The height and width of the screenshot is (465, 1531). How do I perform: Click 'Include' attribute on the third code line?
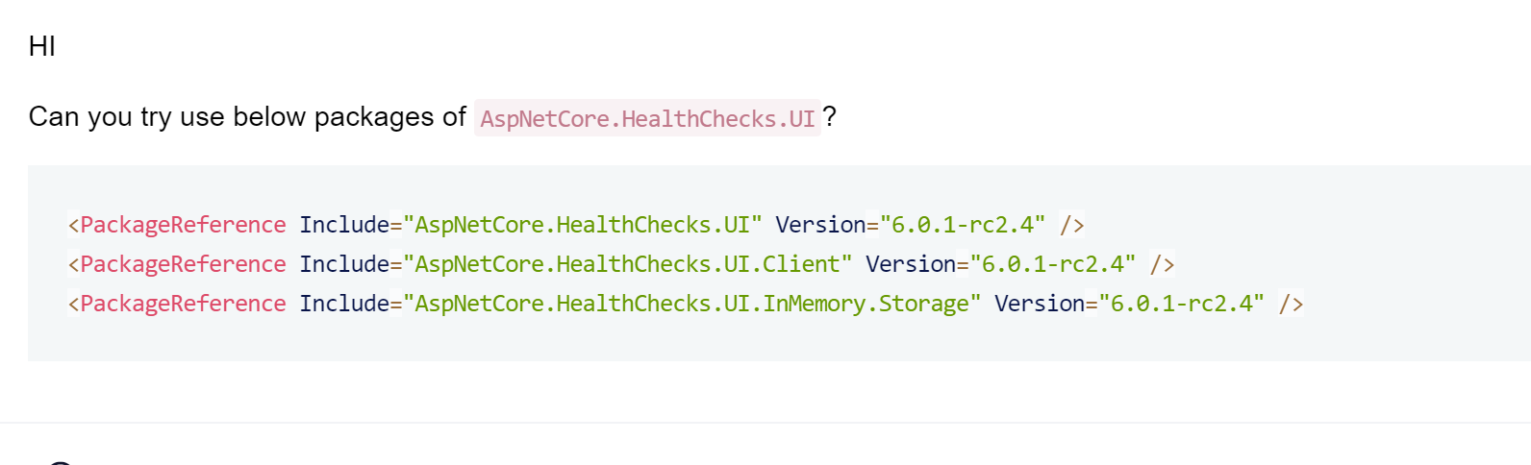point(344,304)
